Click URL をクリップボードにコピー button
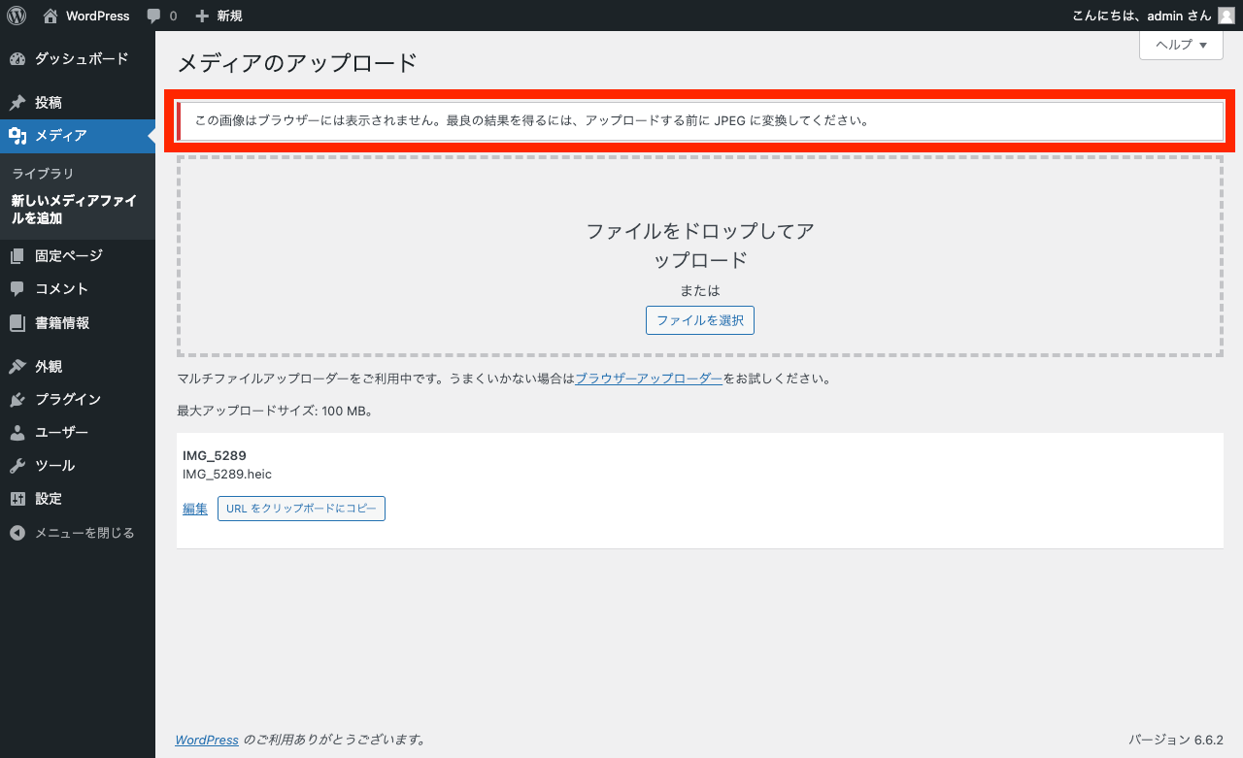Image resolution: width=1243 pixels, height=758 pixels. tap(301, 509)
